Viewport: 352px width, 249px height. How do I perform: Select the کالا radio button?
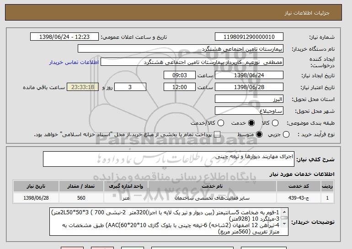[275, 123]
